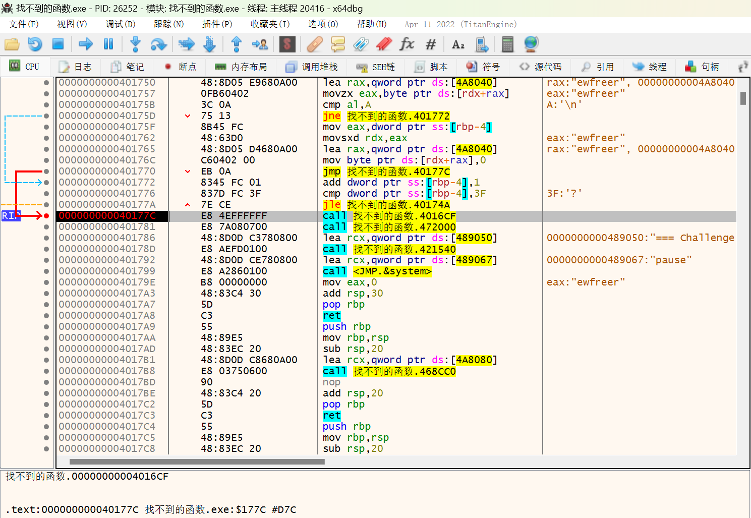Select the call <JMP.&system> instruction
The width and height of the screenshot is (751, 518).
point(377,271)
